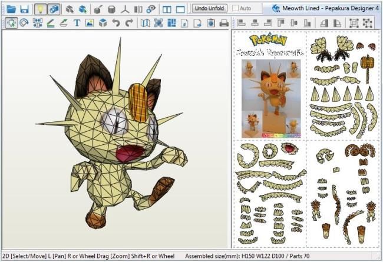The width and height of the screenshot is (383, 262).
Task: Activate the Select/Move tool
Action: click(x=11, y=23)
